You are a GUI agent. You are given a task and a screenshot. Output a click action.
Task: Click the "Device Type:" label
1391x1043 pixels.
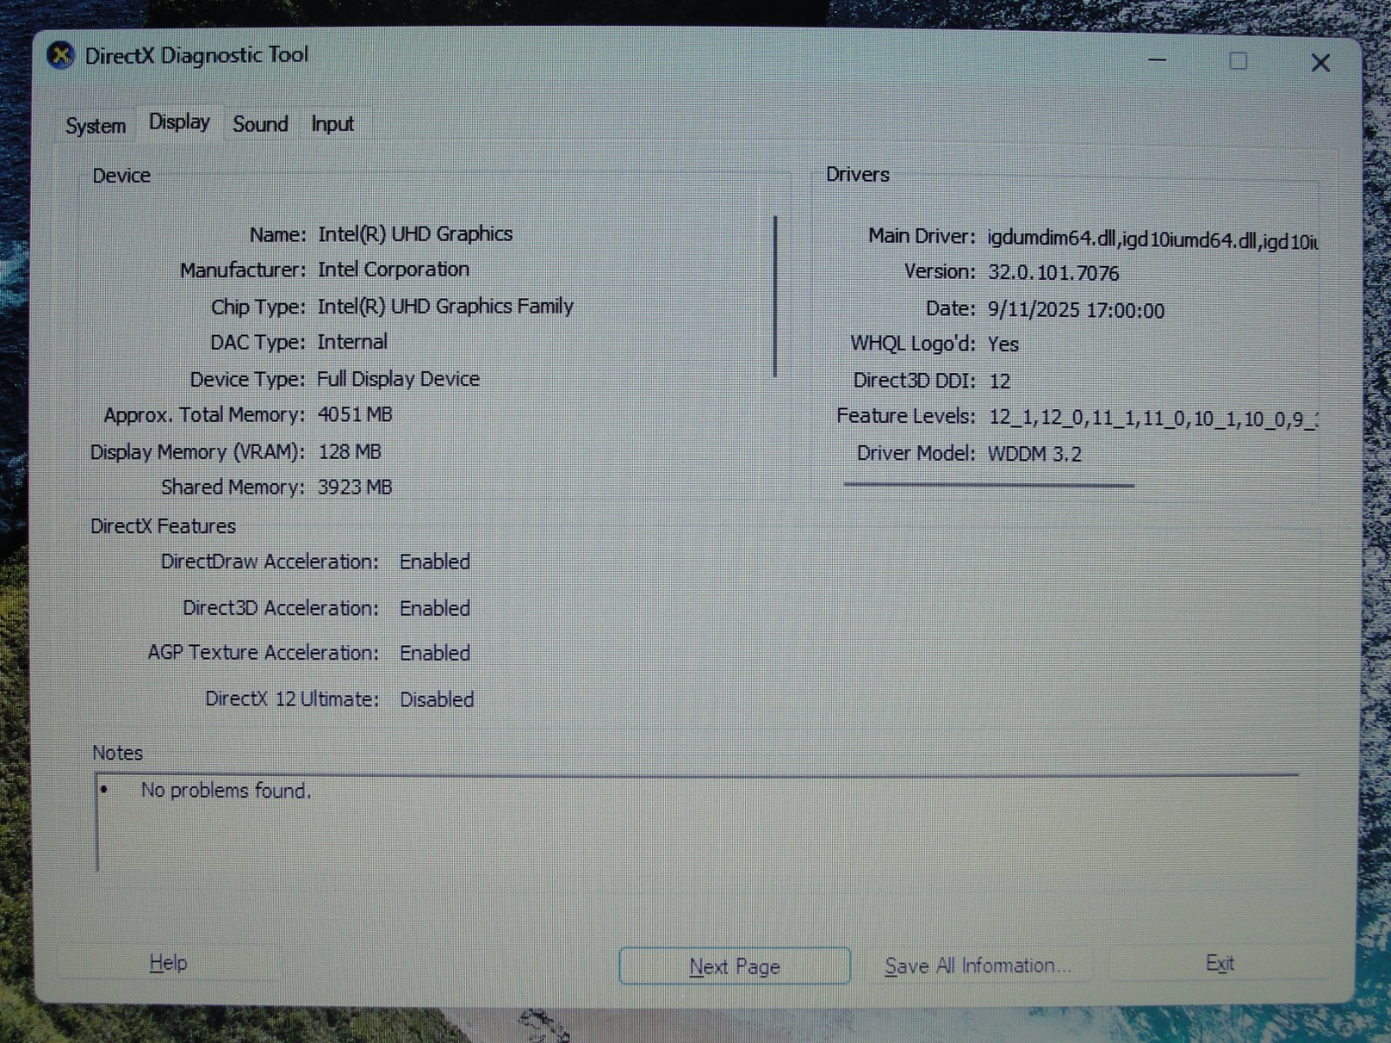tap(248, 380)
